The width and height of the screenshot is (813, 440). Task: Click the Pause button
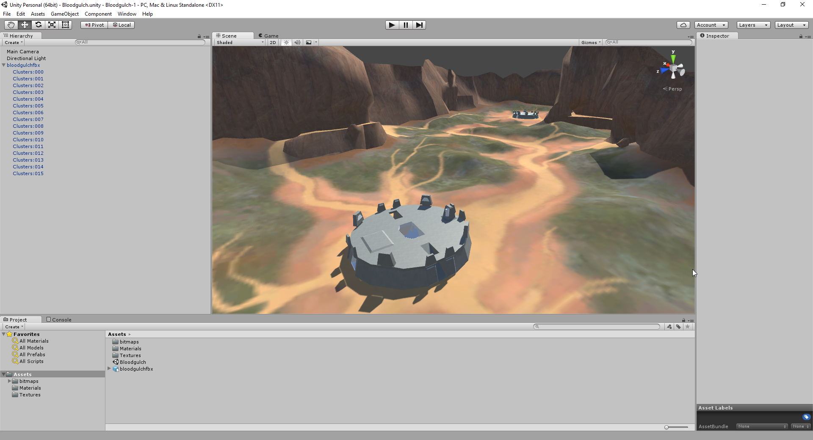(405, 25)
